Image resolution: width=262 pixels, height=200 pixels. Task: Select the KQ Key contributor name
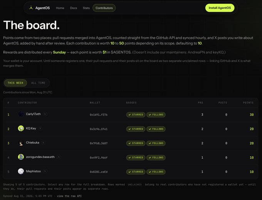click(31, 128)
